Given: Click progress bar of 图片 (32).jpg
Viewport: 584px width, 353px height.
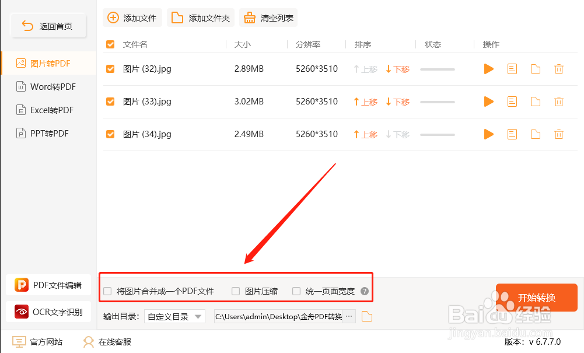Looking at the screenshot, I should pos(438,69).
